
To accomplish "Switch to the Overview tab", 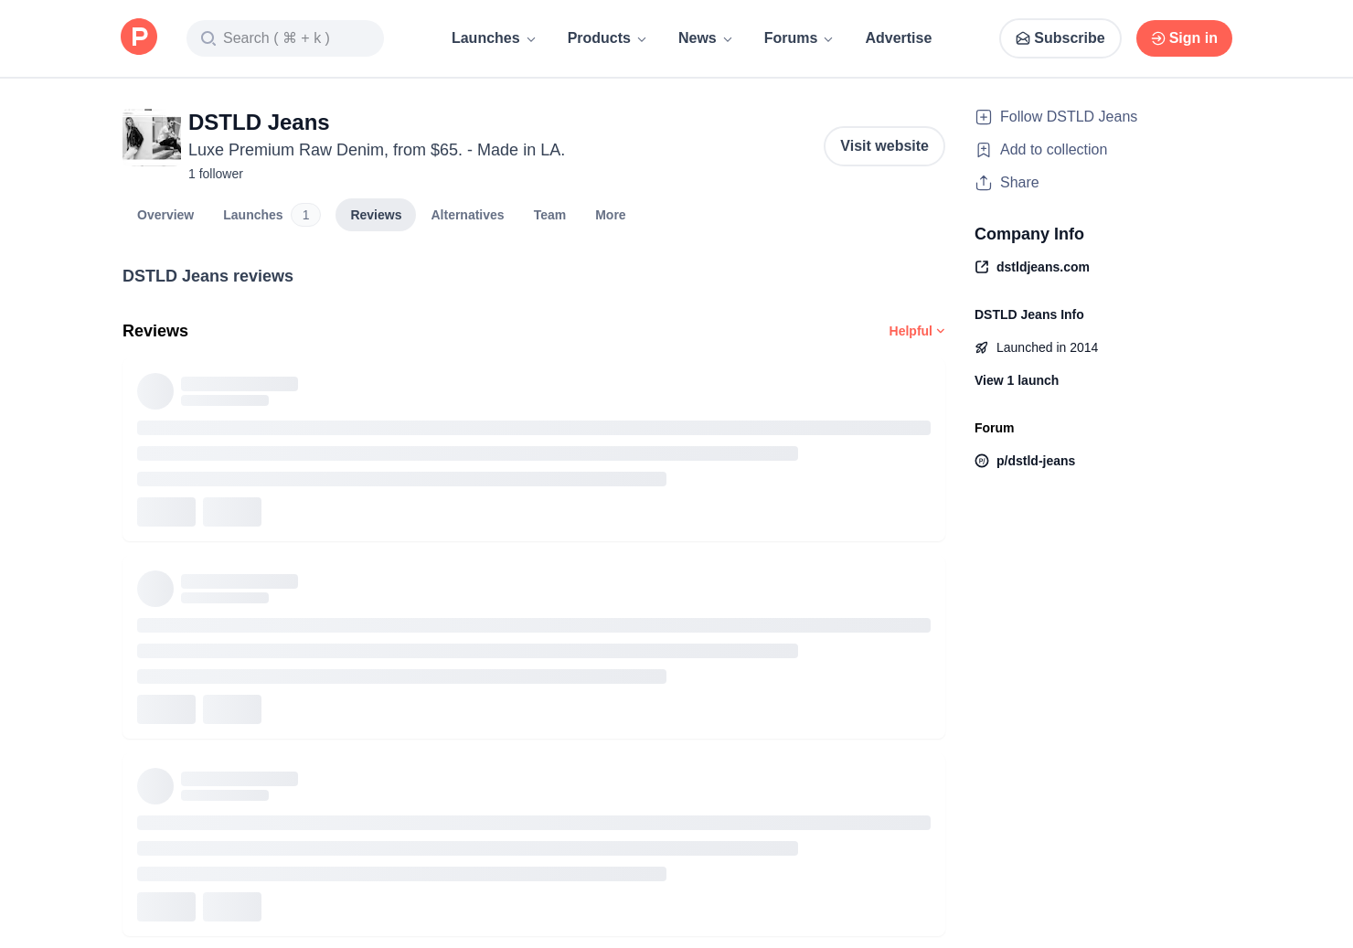I will (x=165, y=215).
